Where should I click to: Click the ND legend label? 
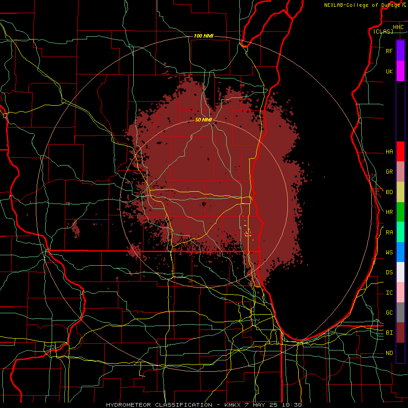click(389, 353)
